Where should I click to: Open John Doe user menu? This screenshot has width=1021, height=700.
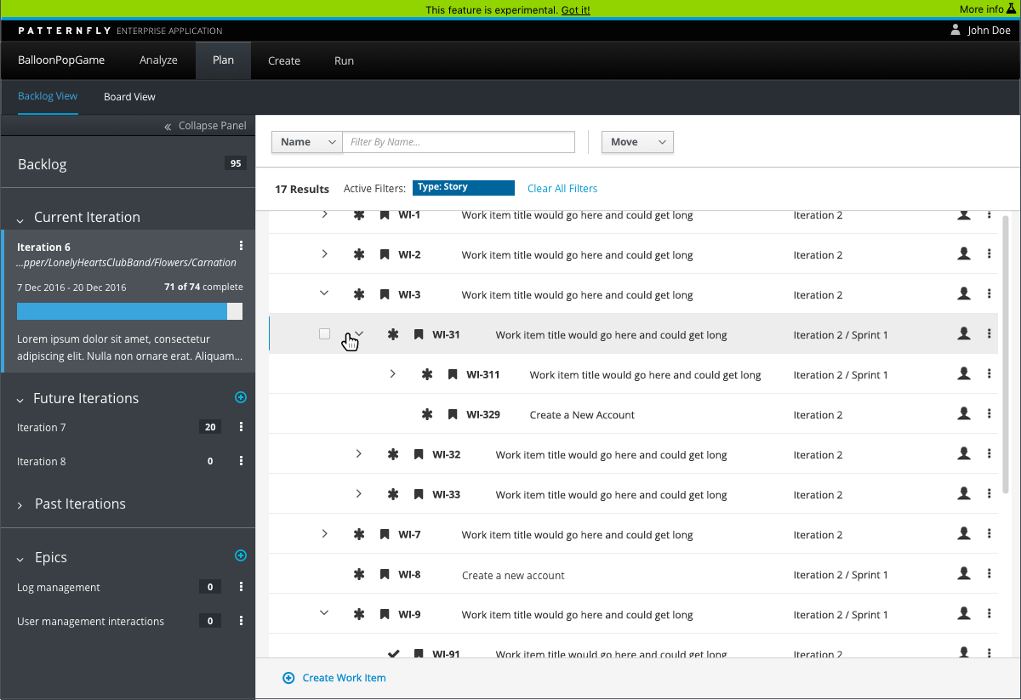(989, 30)
